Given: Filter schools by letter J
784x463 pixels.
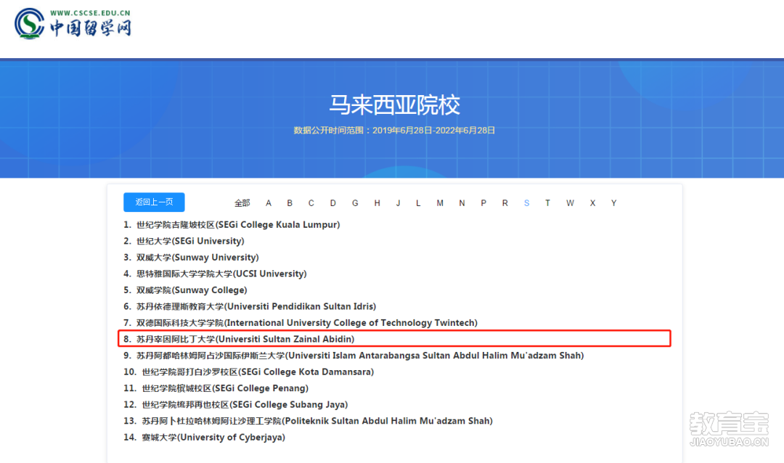Looking at the screenshot, I should (x=398, y=203).
